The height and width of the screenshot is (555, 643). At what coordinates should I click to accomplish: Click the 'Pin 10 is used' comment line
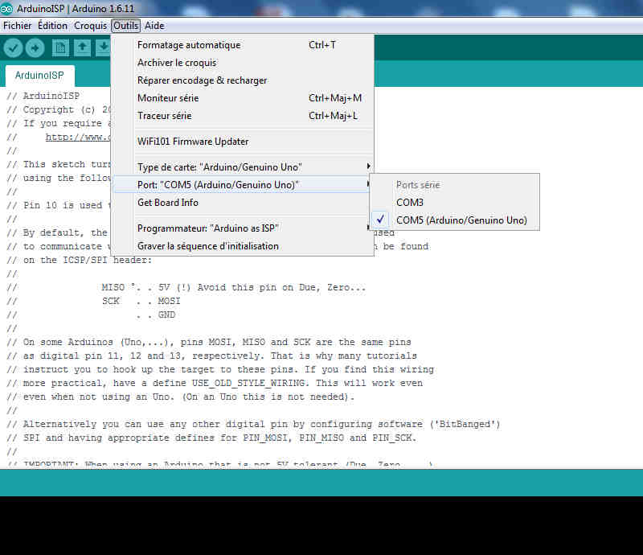[59, 205]
